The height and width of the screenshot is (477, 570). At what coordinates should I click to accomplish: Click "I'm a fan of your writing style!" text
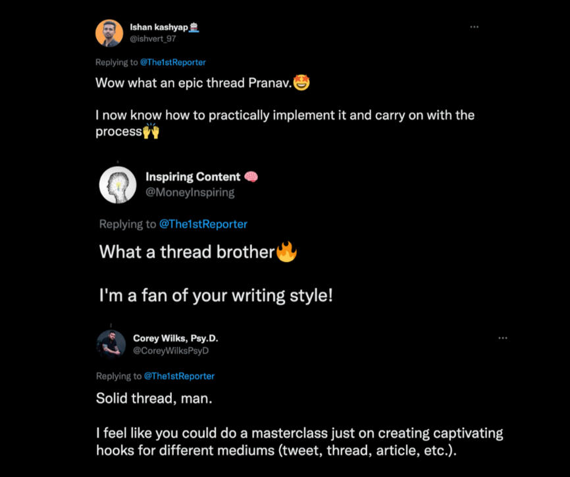[216, 295]
